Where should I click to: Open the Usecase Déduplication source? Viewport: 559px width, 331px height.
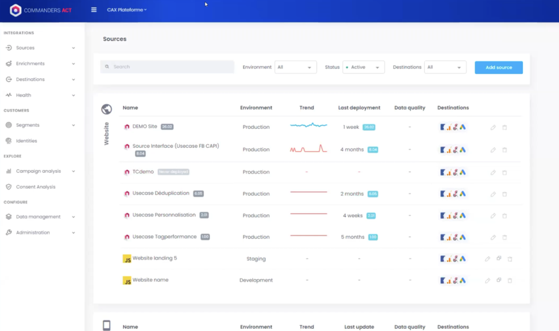click(x=160, y=194)
